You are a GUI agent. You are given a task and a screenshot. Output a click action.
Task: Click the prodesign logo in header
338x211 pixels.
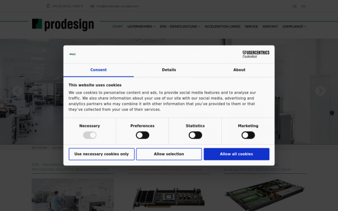(x=63, y=25)
